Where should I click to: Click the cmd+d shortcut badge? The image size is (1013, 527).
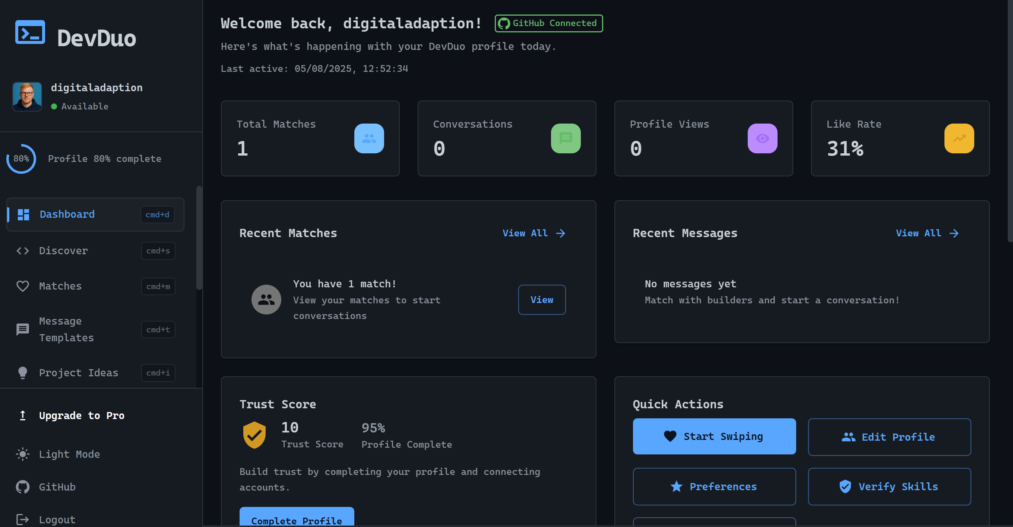coord(157,214)
